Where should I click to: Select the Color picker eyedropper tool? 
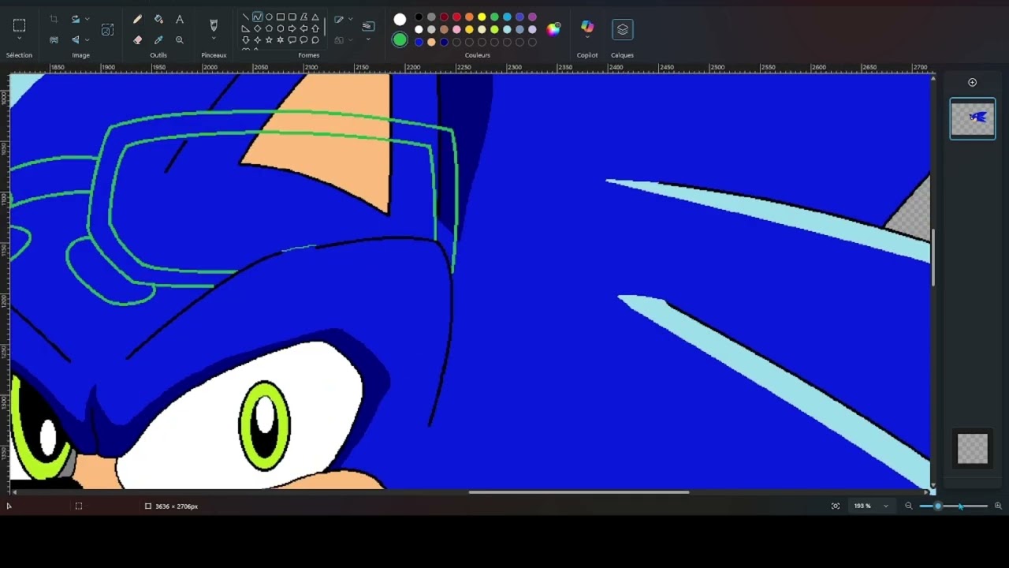[x=158, y=39]
